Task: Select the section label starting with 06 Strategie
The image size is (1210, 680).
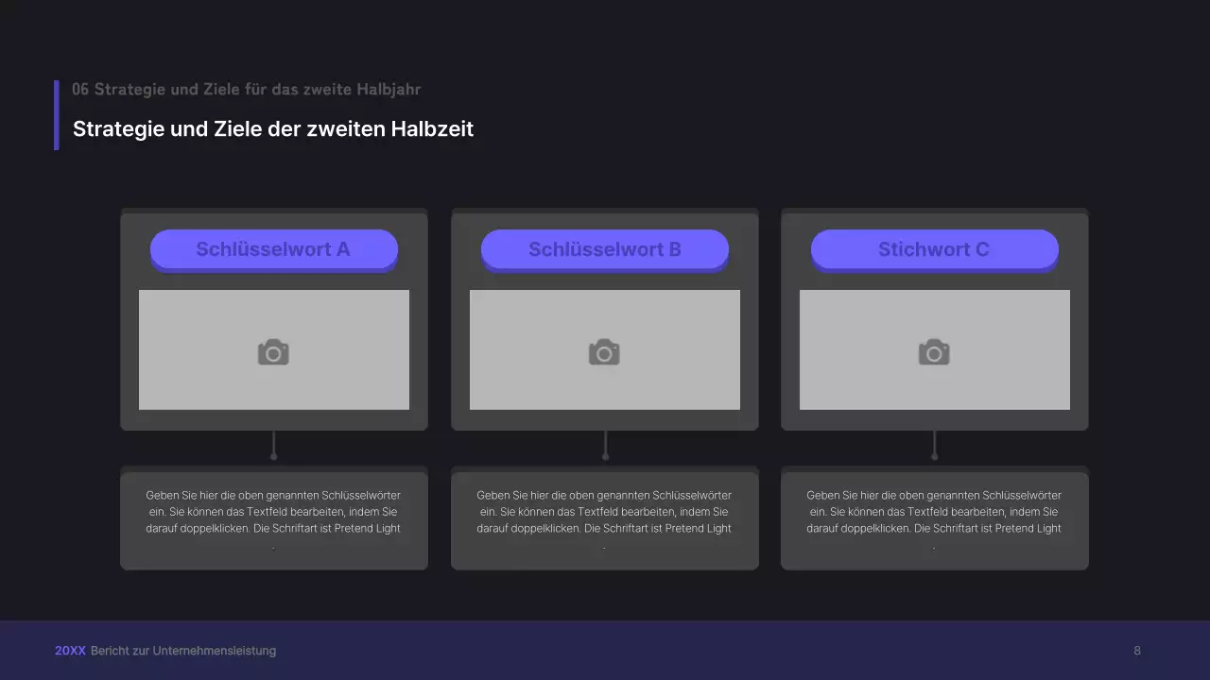Action: tap(246, 90)
